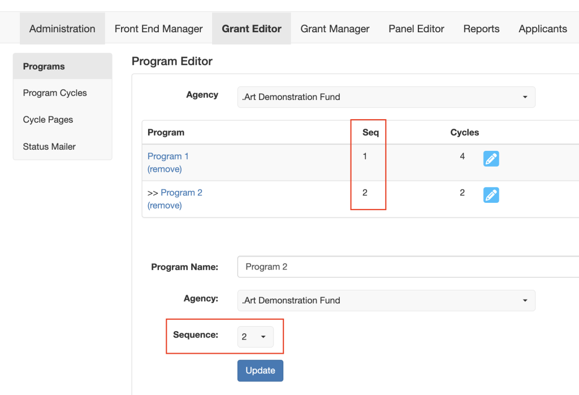Open the Front End Manager tab
The image size is (579, 395).
coord(158,29)
